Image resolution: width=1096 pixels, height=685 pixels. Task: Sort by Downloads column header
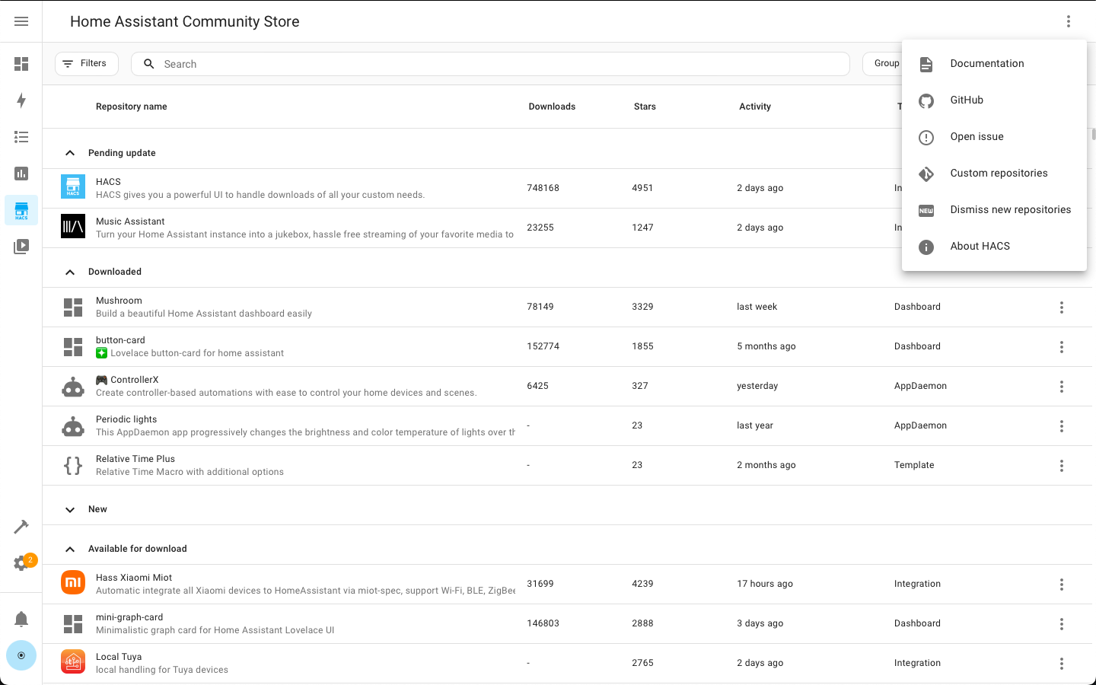pyautogui.click(x=552, y=107)
